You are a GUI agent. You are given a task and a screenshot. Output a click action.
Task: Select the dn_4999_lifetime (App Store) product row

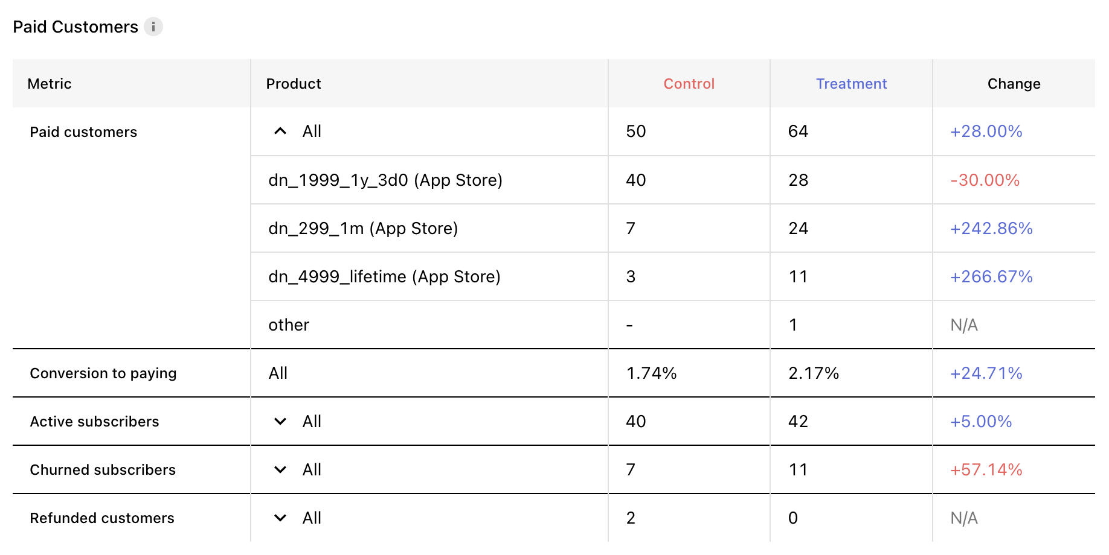tap(673, 276)
